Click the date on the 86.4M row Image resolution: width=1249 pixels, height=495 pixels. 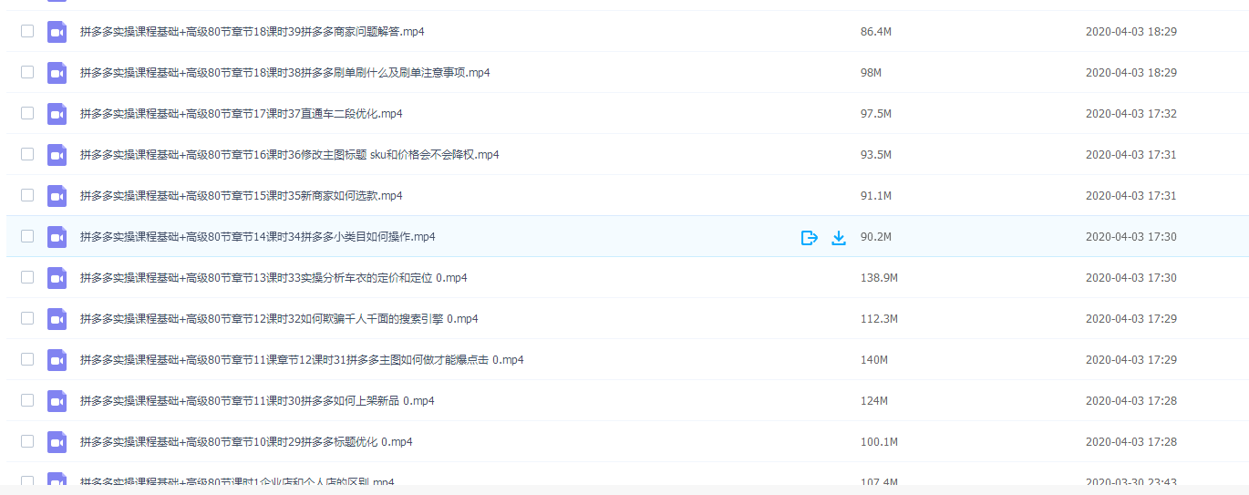click(x=1131, y=32)
